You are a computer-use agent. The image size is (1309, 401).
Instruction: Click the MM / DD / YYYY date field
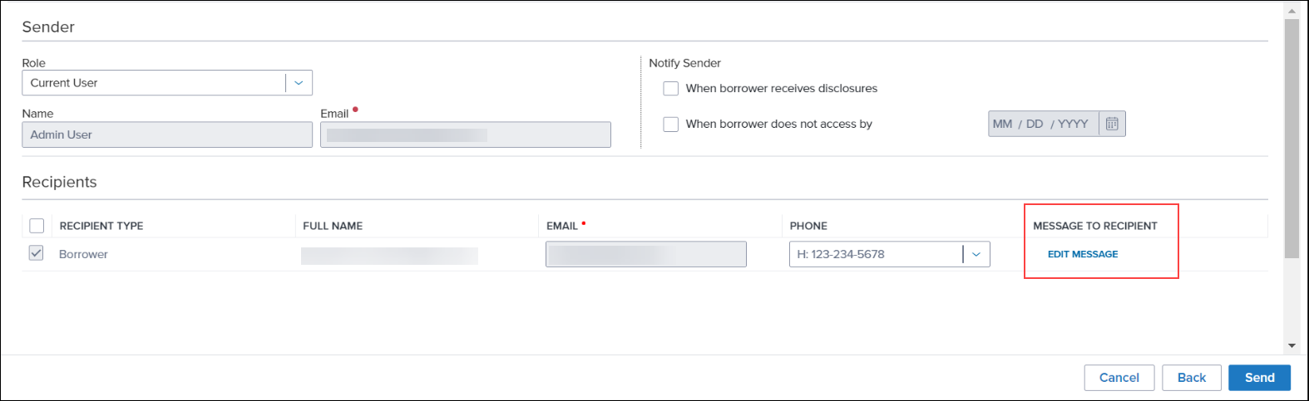click(x=1044, y=124)
